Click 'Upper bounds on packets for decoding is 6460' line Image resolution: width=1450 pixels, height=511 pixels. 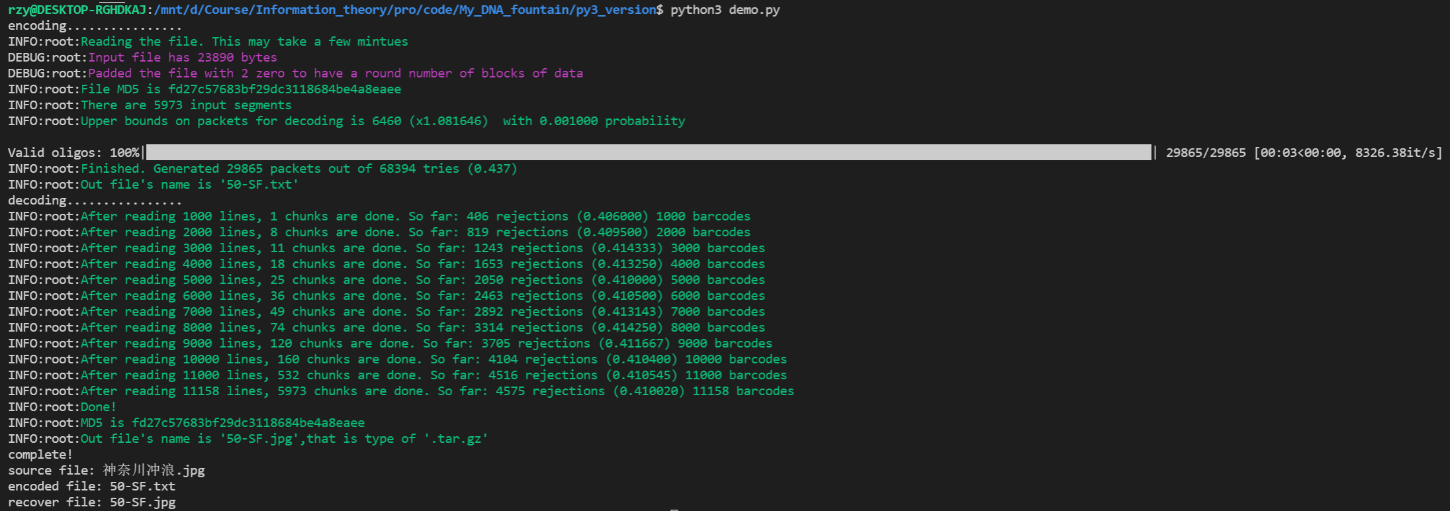pos(346,121)
